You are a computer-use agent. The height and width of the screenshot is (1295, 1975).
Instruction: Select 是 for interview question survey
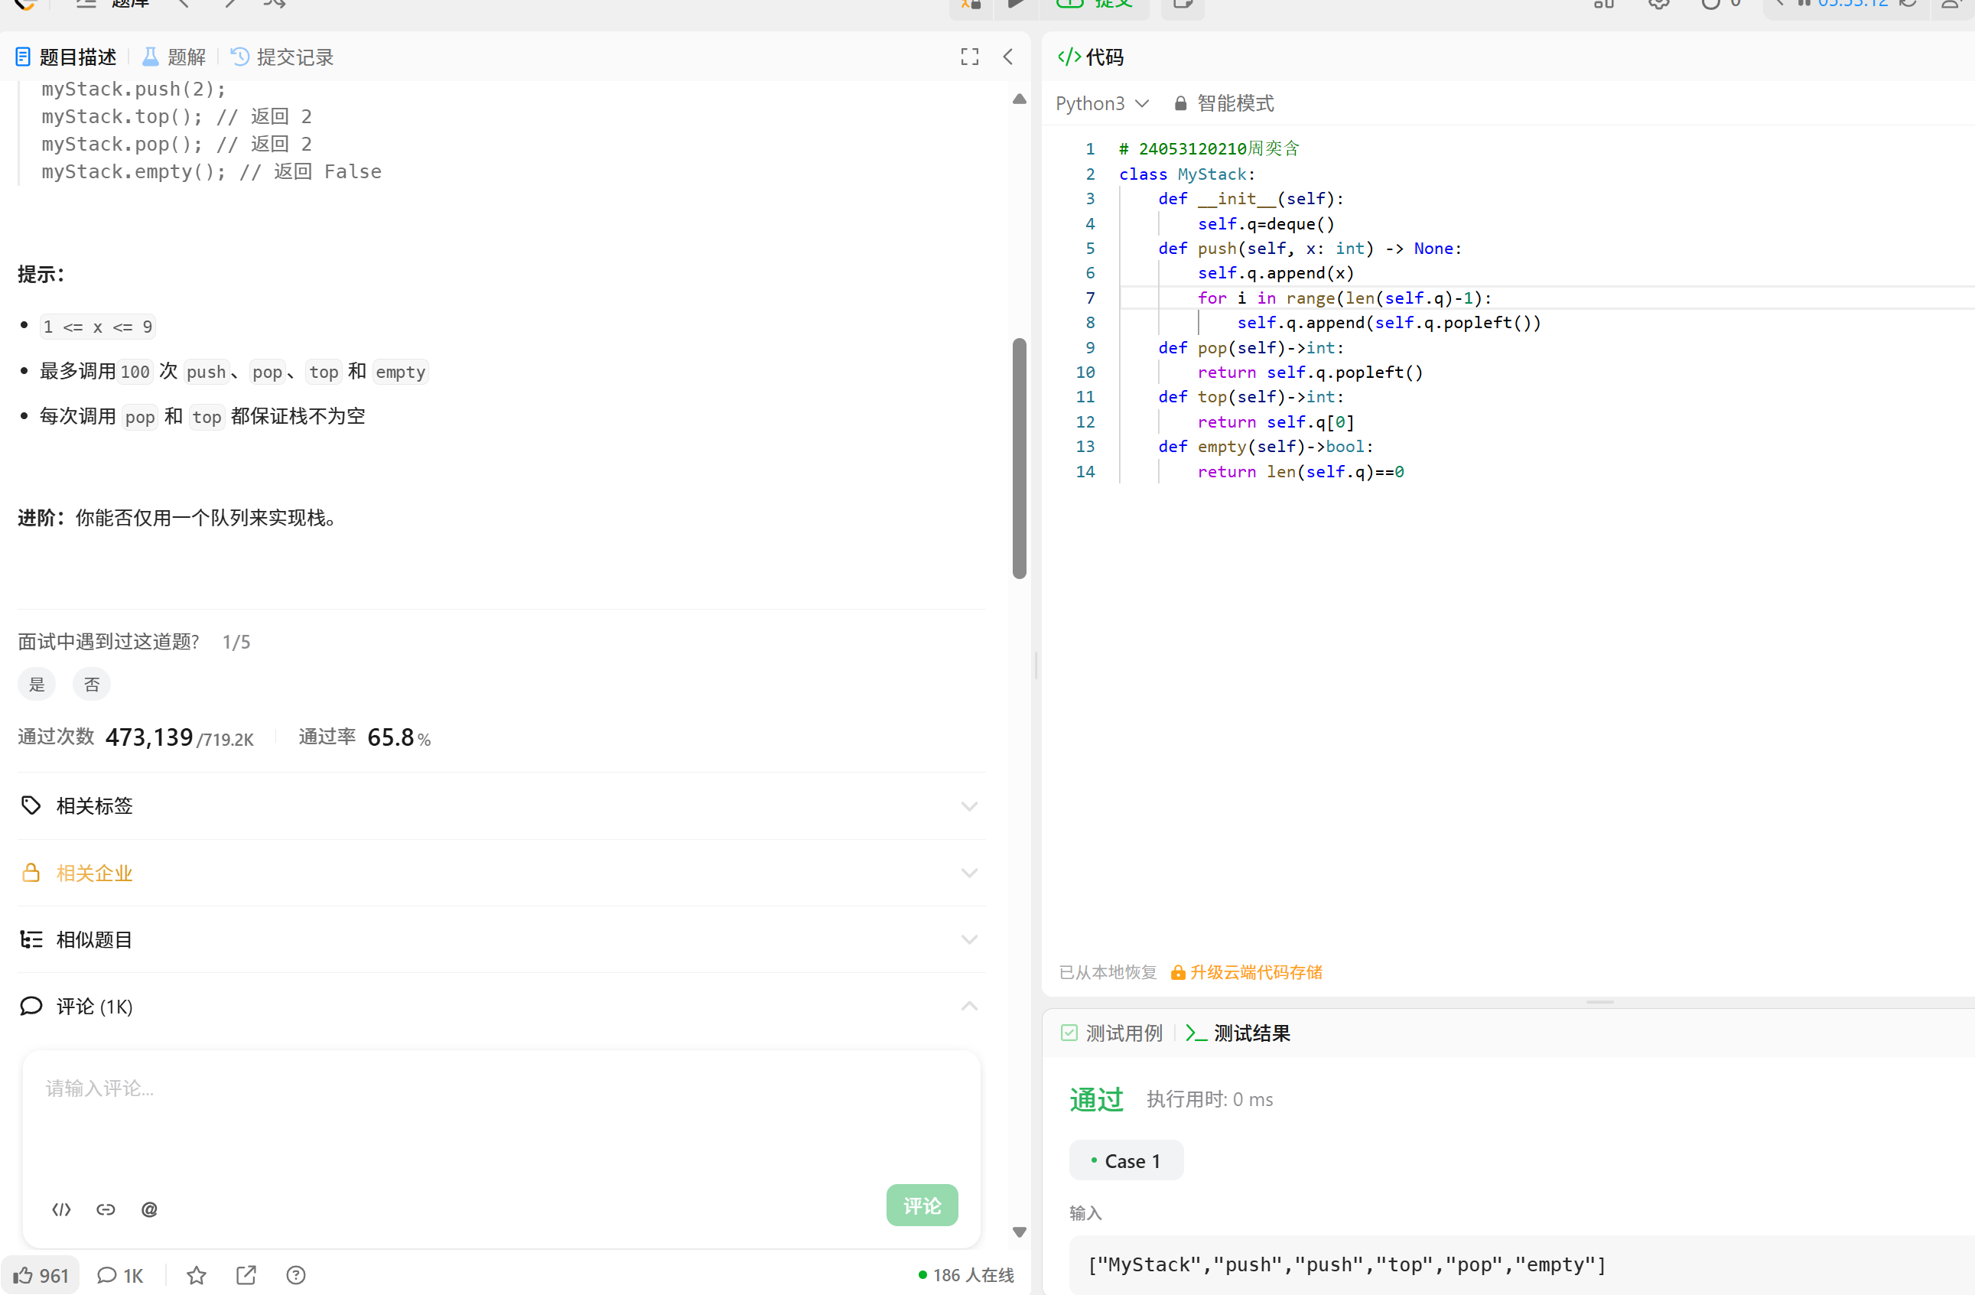[37, 685]
